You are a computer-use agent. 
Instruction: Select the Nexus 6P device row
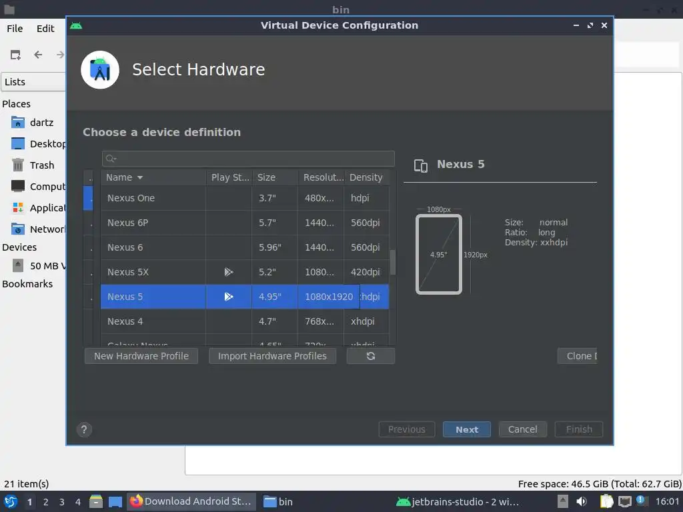click(245, 223)
